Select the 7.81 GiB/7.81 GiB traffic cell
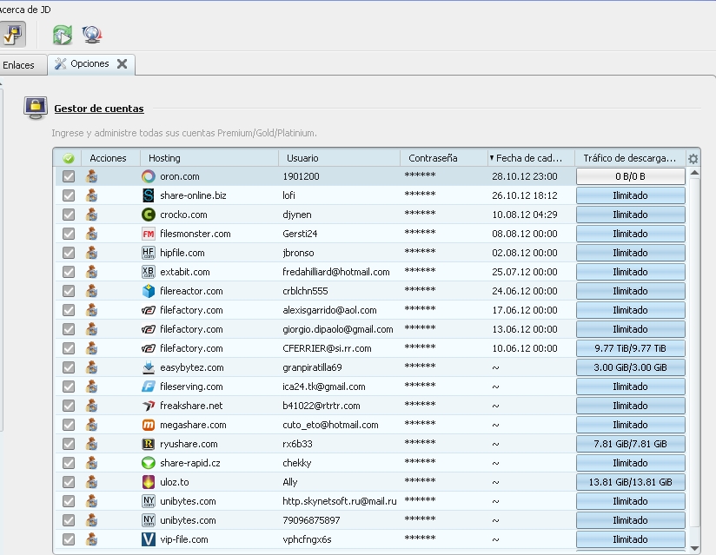Screen dimensions: 716x555 tap(631, 444)
